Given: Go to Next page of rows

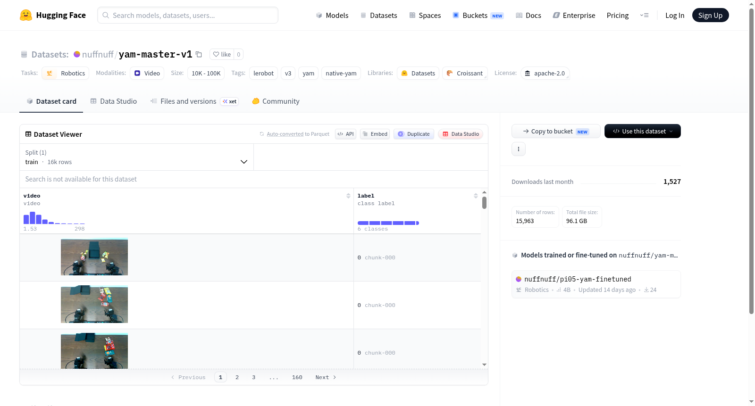Looking at the screenshot, I should pyautogui.click(x=326, y=377).
